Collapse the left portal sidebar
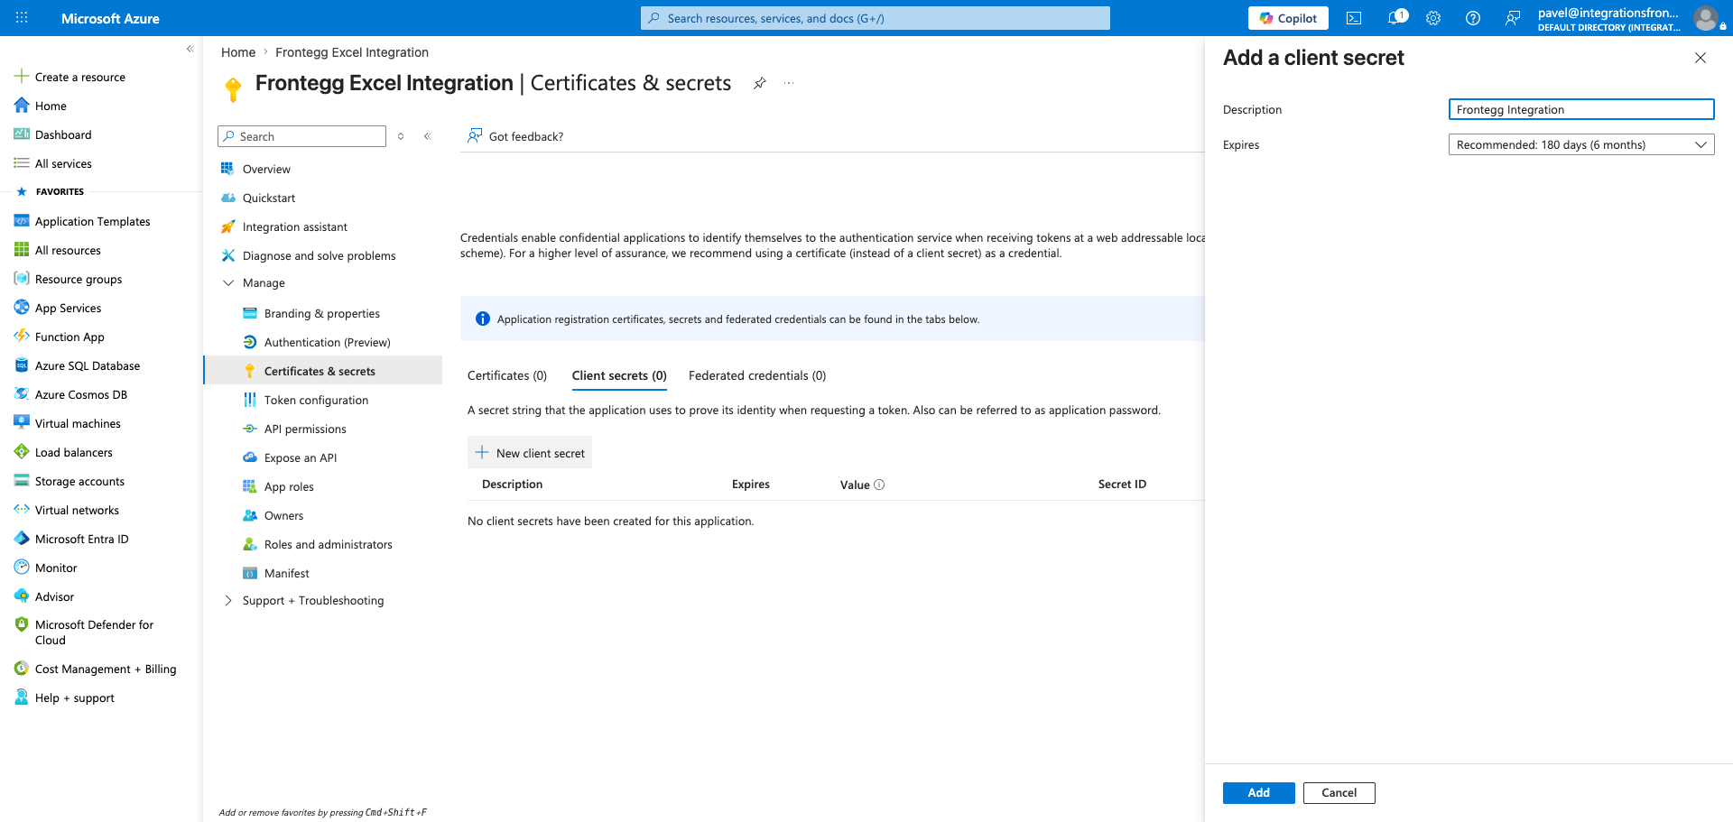Screen dimensions: 1733x822 click(x=190, y=49)
